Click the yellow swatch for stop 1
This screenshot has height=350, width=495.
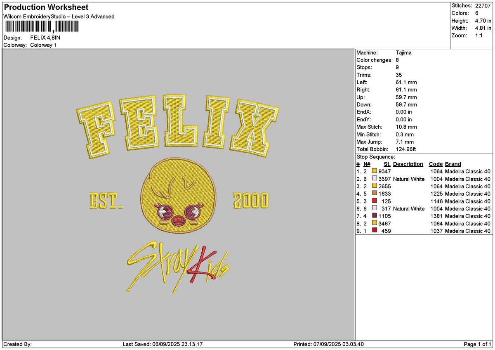point(375,171)
